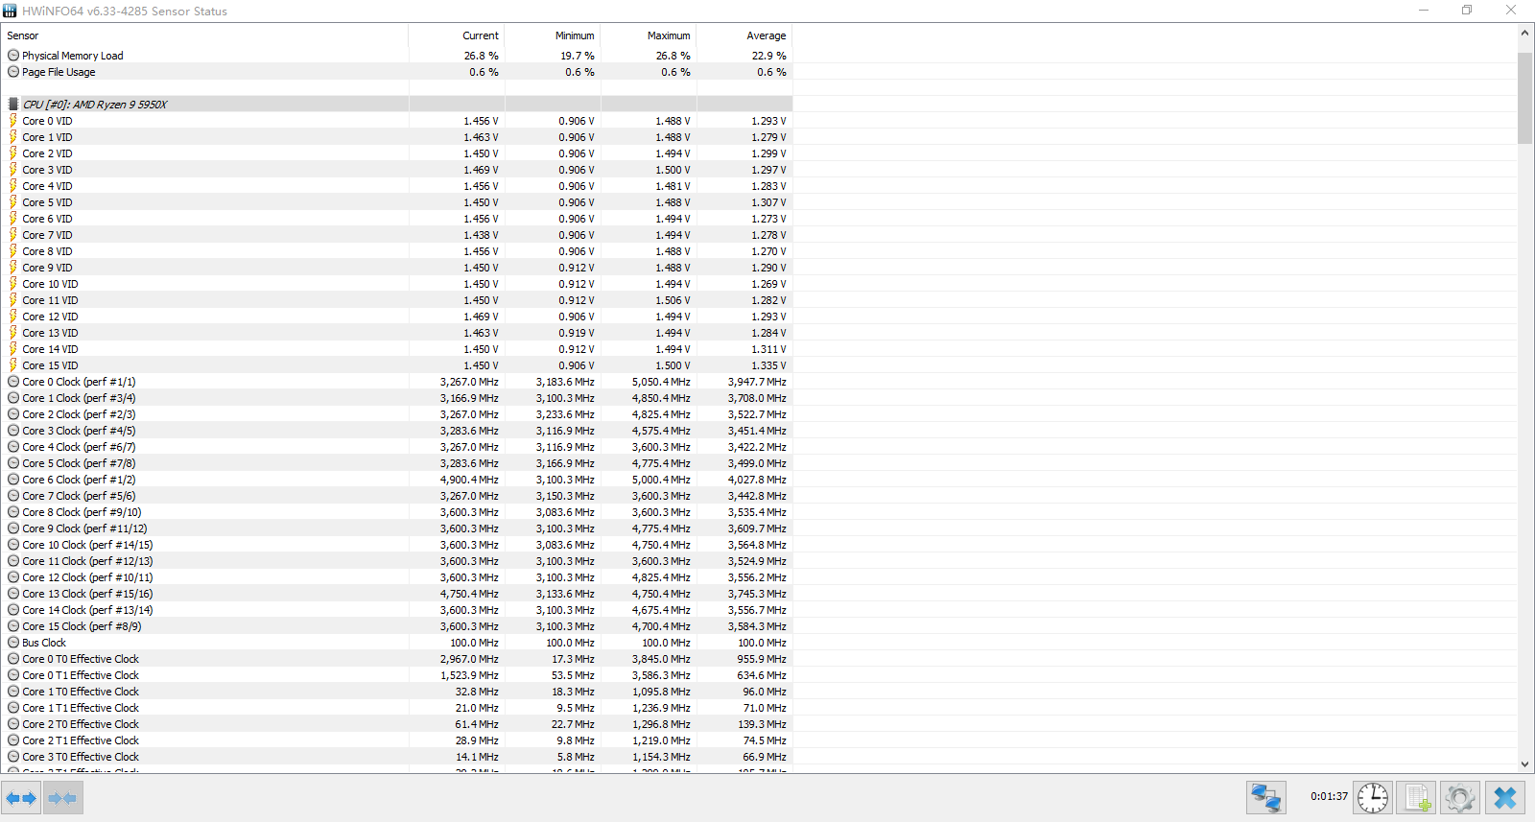Click the Core 0 Clock sensor icon
The image size is (1535, 822).
(x=13, y=381)
